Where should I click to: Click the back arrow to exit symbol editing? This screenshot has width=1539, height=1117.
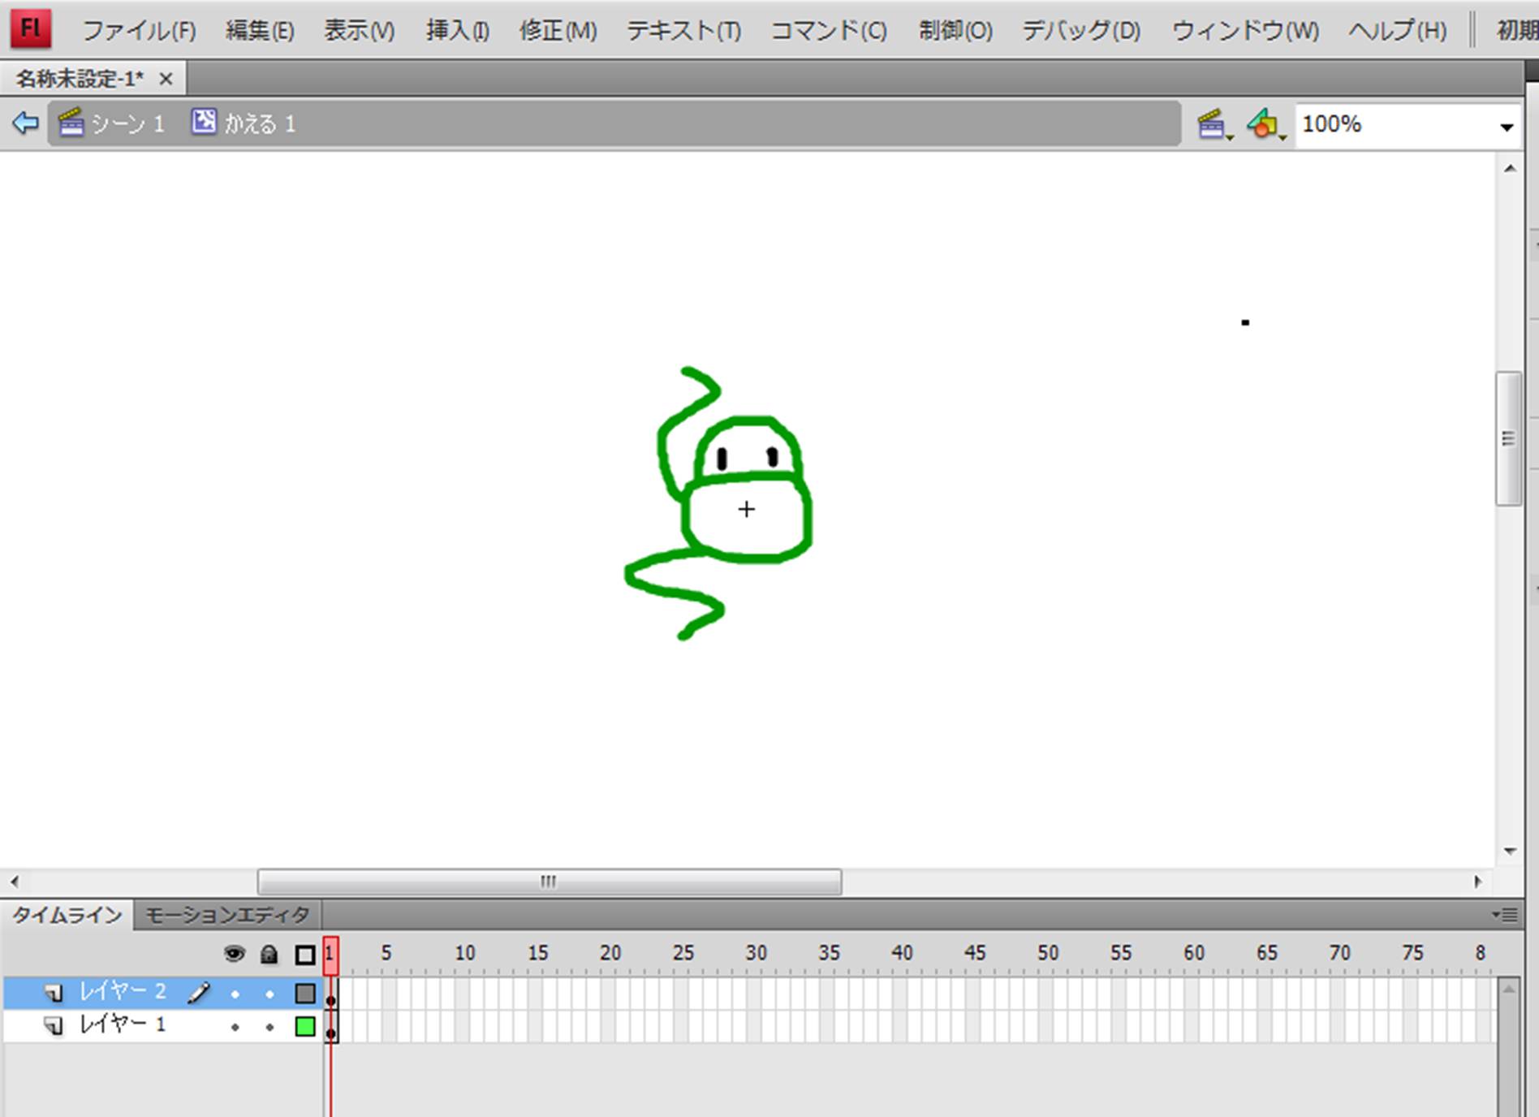point(25,123)
